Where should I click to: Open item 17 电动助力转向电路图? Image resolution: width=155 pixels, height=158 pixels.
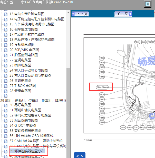click(x=27, y=34)
